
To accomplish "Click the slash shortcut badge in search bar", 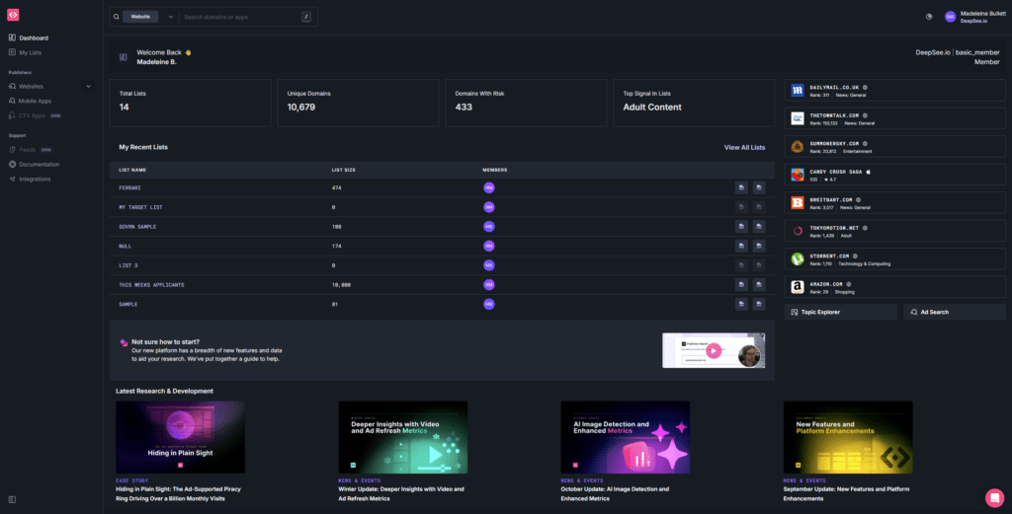I will pyautogui.click(x=306, y=17).
